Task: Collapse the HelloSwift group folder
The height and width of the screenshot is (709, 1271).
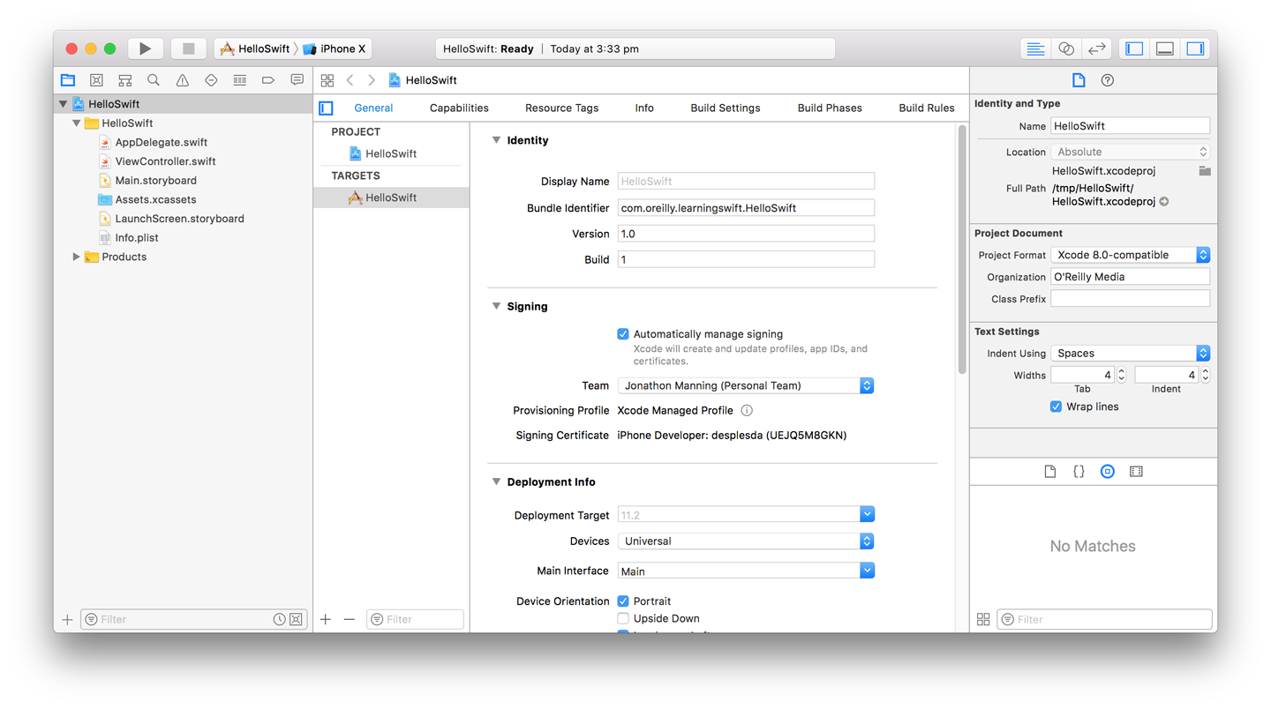Action: coord(77,123)
